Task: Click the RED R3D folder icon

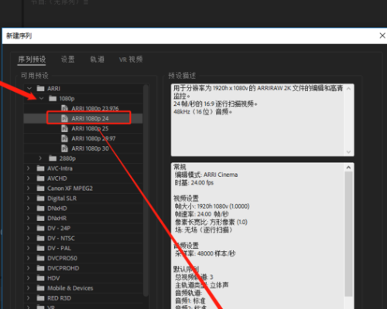Action: pyautogui.click(x=40, y=298)
